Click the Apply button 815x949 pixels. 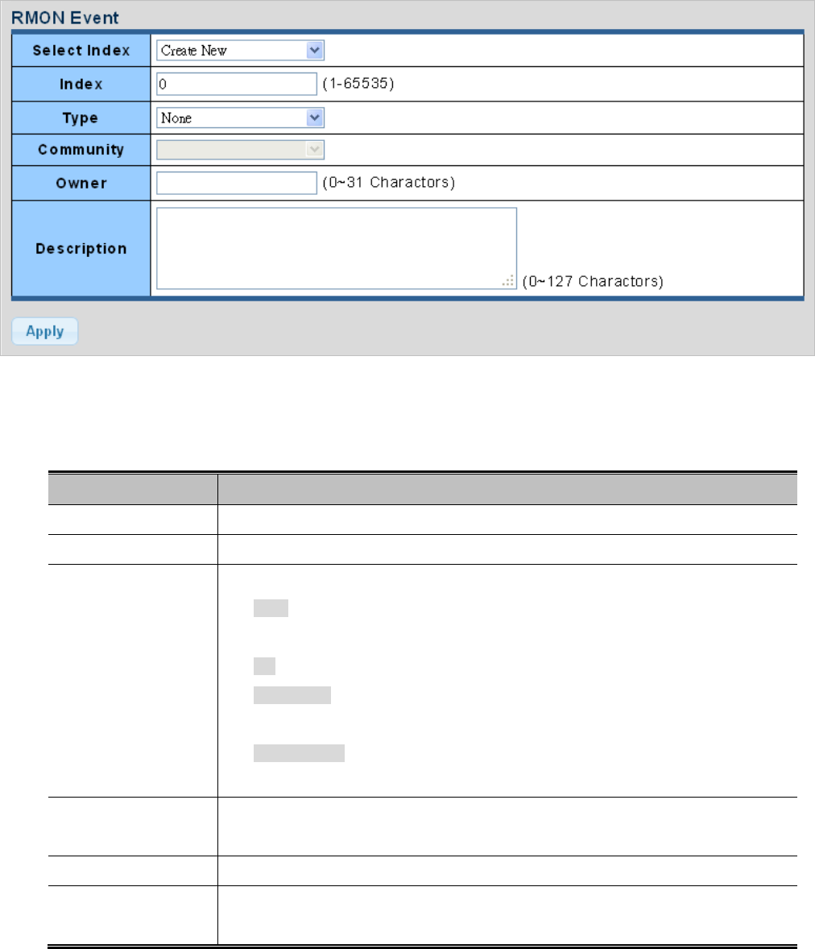45,331
